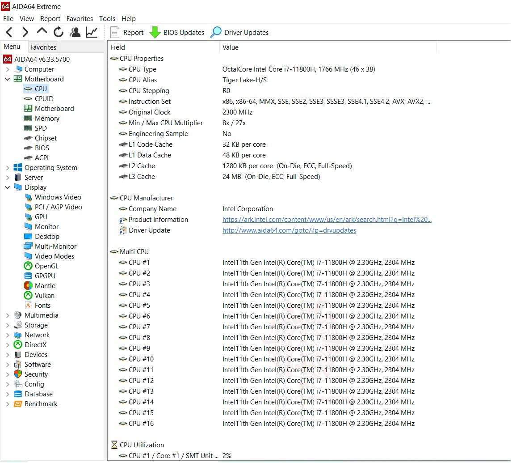Open the GPU page icon

(x=29, y=217)
